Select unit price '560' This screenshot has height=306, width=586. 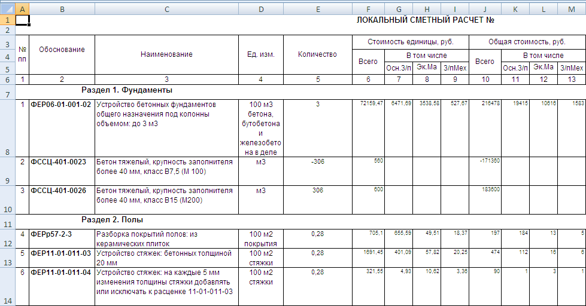click(x=368, y=172)
